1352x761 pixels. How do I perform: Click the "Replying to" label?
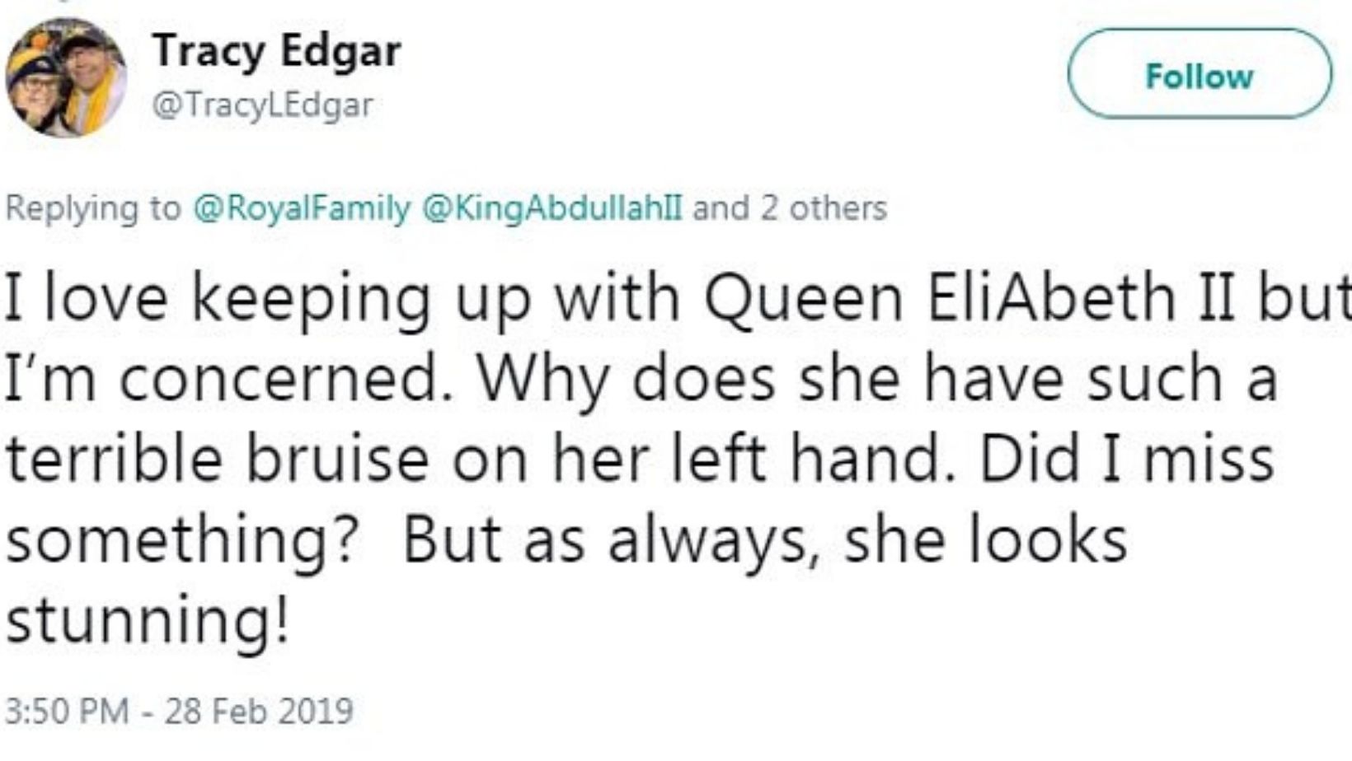tap(92, 208)
